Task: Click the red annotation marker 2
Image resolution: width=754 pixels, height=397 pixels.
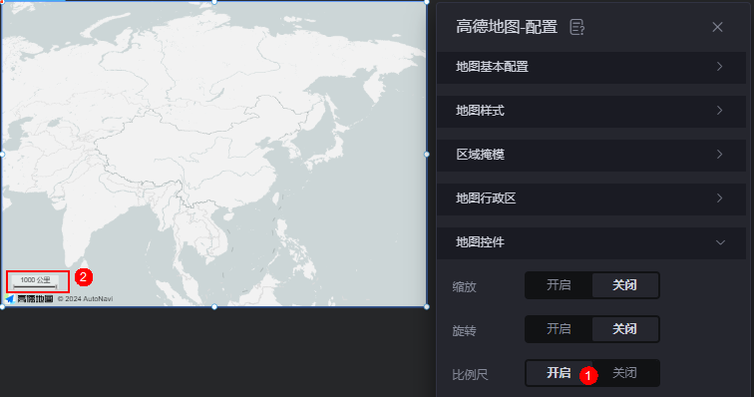Action: pyautogui.click(x=83, y=276)
